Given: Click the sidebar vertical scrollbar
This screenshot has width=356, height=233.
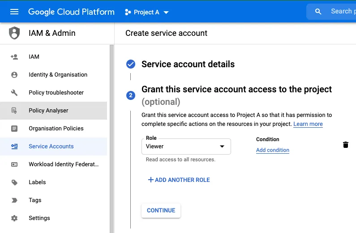Looking at the screenshot, I should (x=112, y=138).
